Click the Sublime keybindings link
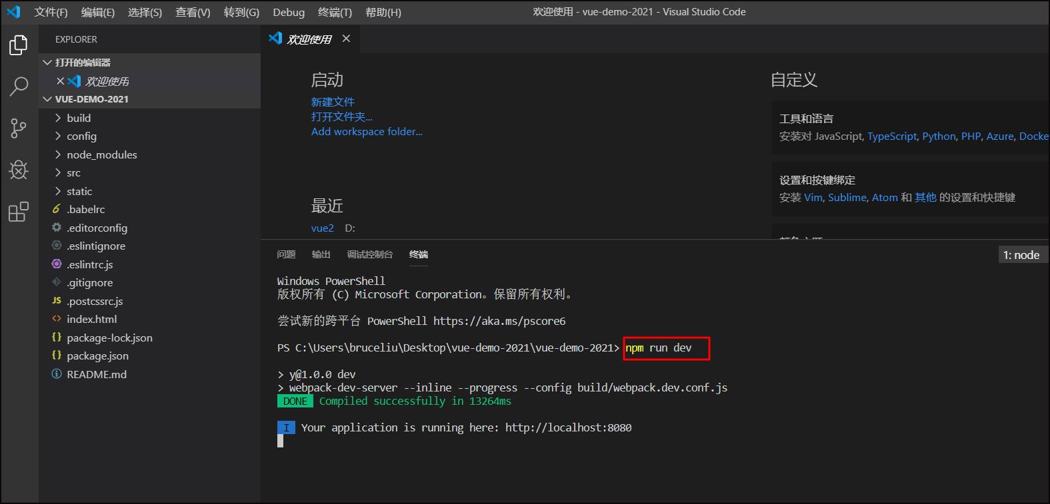This screenshot has height=504, width=1050. pos(847,197)
